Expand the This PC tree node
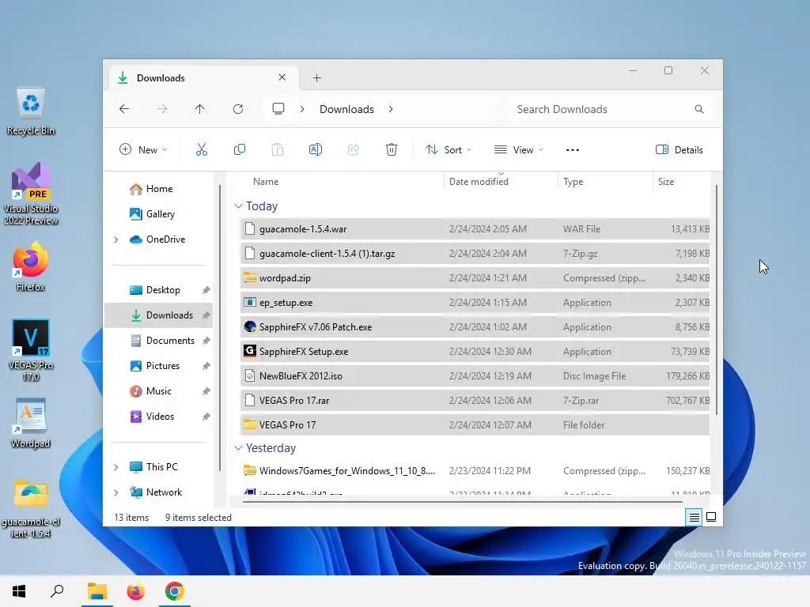Viewport: 810px width, 607px height. pyautogui.click(x=115, y=467)
